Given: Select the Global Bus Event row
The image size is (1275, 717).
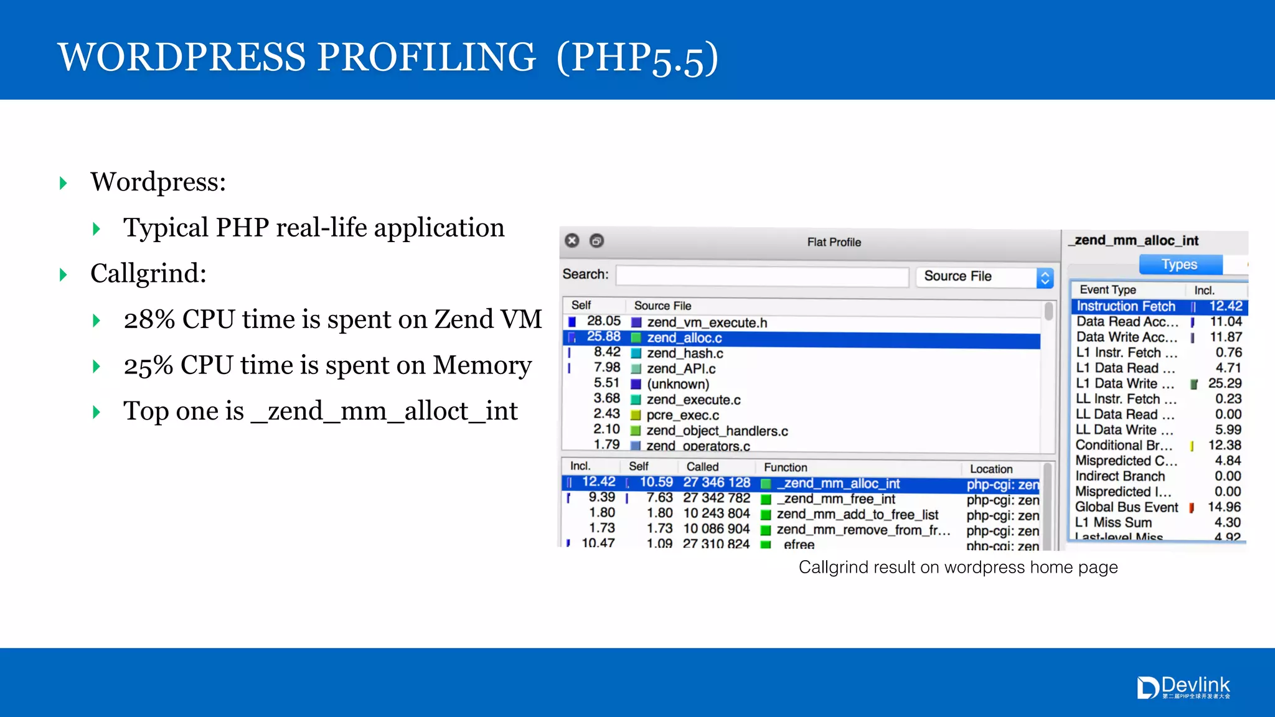Looking at the screenshot, I should point(1160,507).
